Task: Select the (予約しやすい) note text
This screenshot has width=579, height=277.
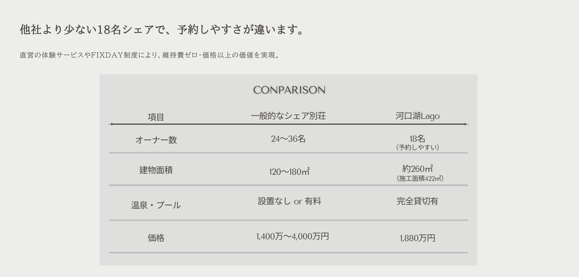Action: click(x=417, y=147)
